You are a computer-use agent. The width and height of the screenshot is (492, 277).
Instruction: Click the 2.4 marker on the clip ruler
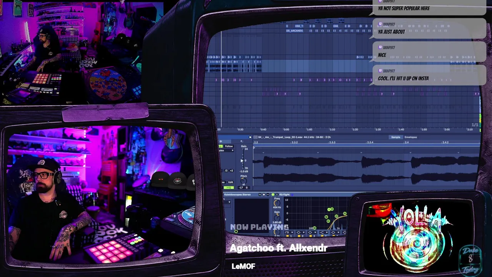[x=407, y=142]
